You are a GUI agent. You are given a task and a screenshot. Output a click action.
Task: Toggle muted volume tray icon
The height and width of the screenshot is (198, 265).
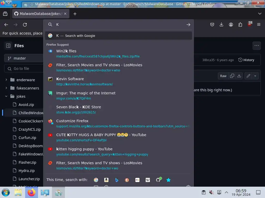click(x=211, y=192)
